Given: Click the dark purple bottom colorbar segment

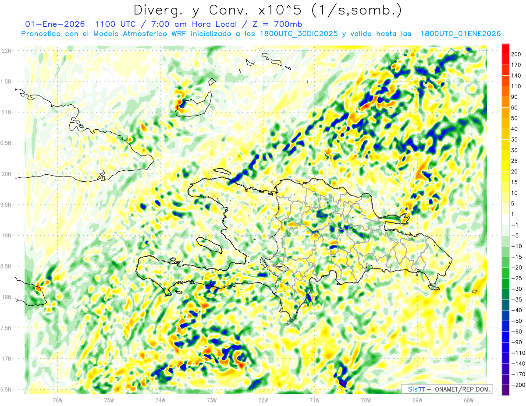Looking at the screenshot, I should 505,390.
